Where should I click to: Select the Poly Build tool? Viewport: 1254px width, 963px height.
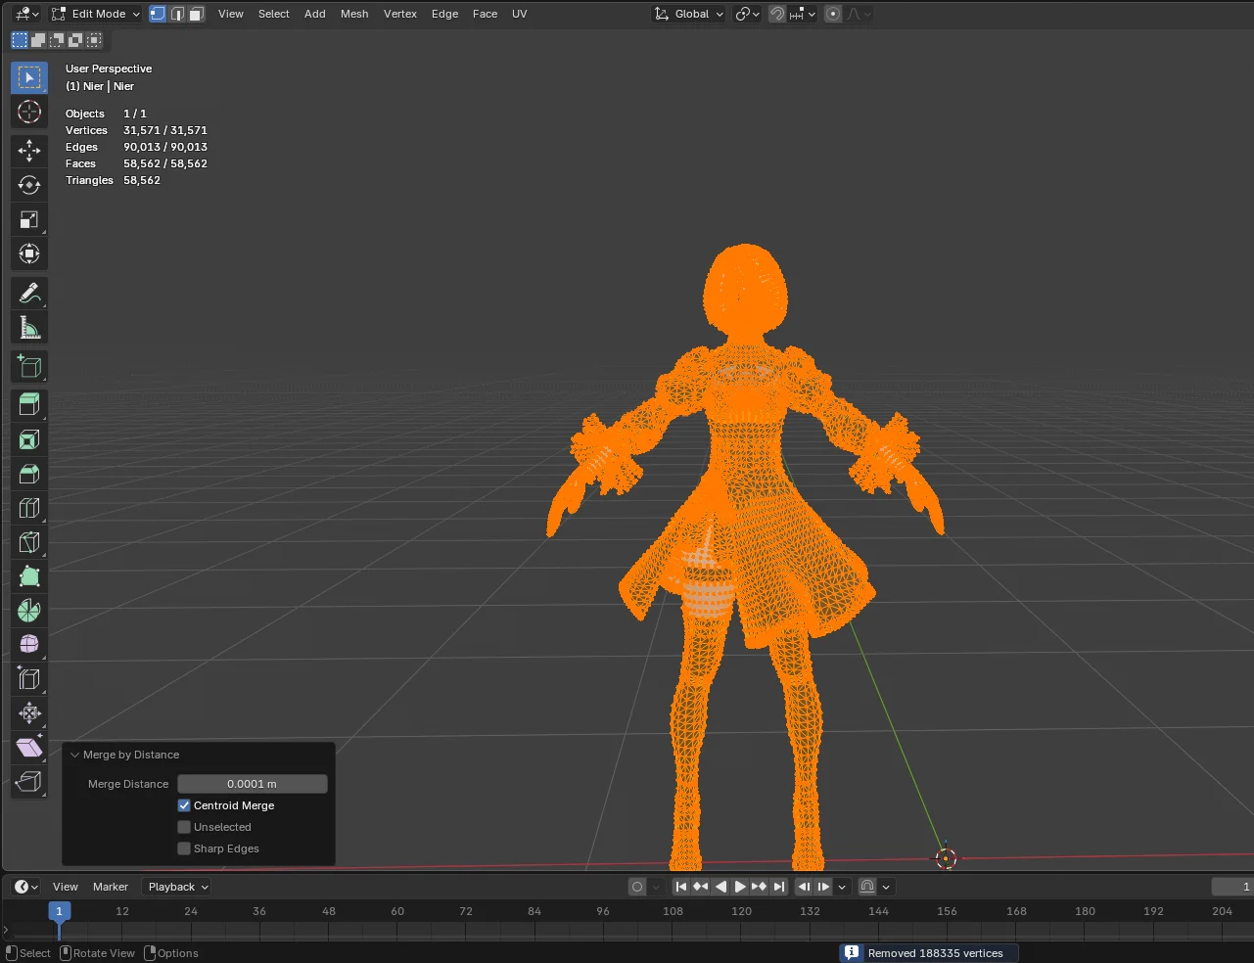(x=29, y=576)
